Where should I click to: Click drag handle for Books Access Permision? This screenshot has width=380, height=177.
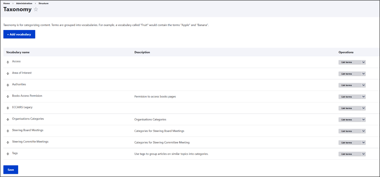8,97
